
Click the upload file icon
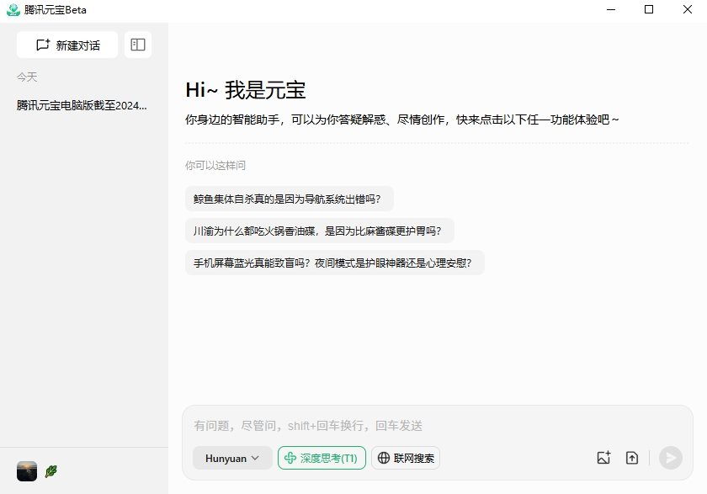(632, 458)
